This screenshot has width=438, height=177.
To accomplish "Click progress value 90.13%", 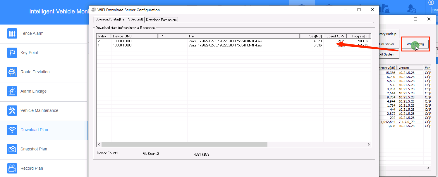I will (x=363, y=41).
